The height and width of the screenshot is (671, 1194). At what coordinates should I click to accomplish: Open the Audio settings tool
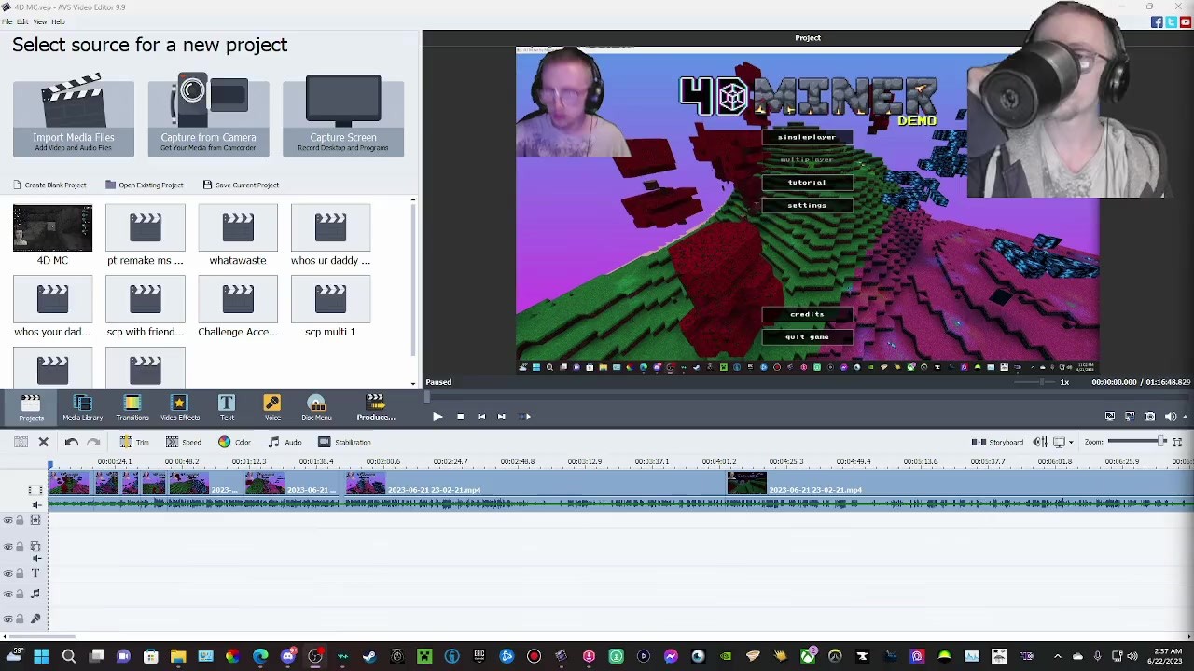click(285, 442)
